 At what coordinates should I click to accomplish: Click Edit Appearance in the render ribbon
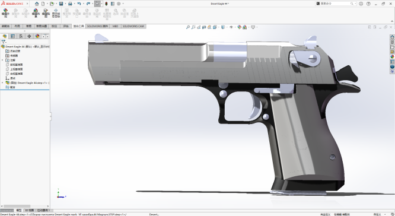5,13
